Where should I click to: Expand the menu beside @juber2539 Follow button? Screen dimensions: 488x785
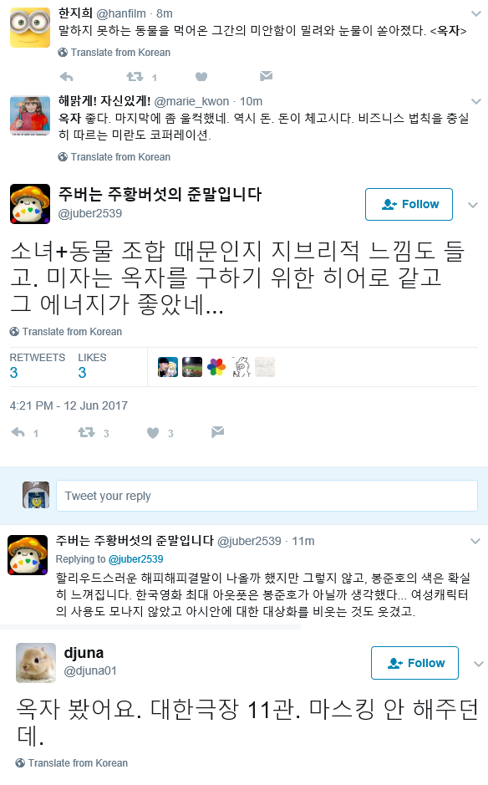(473, 205)
